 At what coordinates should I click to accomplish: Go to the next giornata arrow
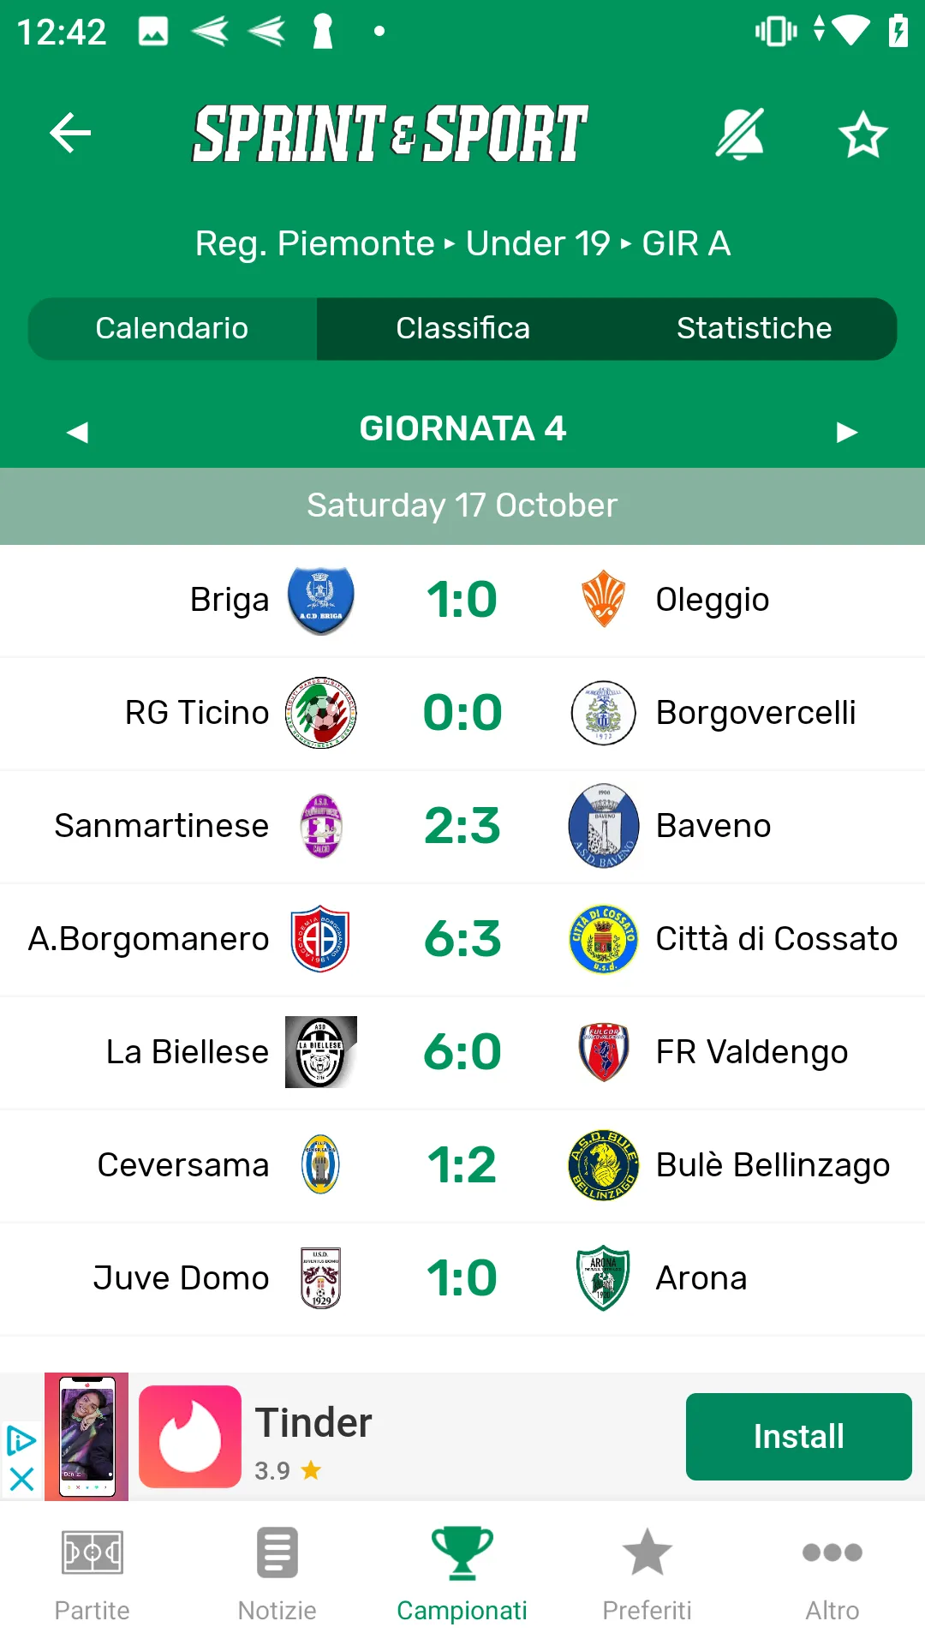(847, 431)
